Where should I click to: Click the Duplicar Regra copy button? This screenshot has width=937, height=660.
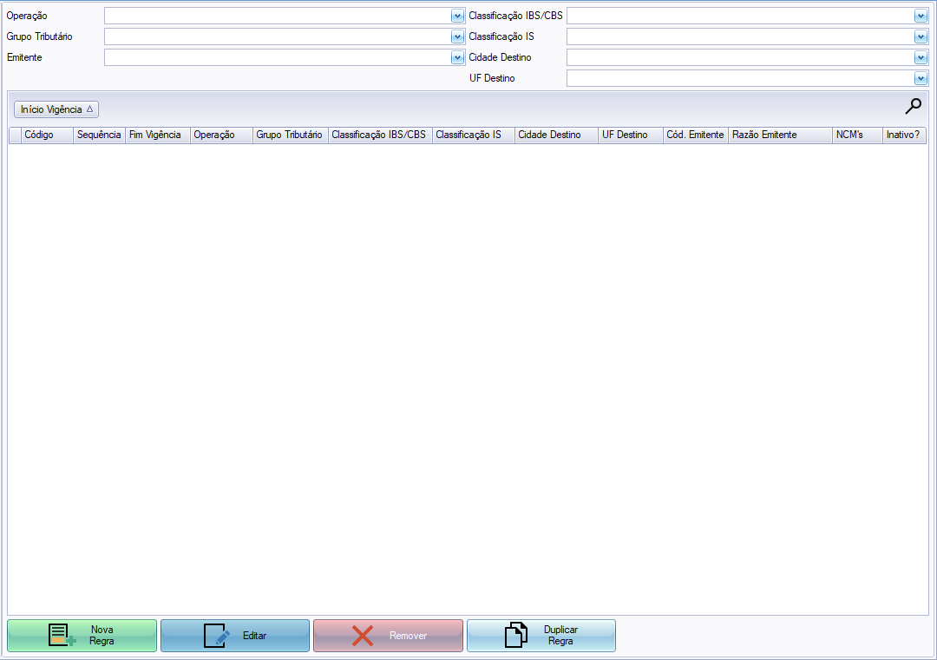pos(541,635)
